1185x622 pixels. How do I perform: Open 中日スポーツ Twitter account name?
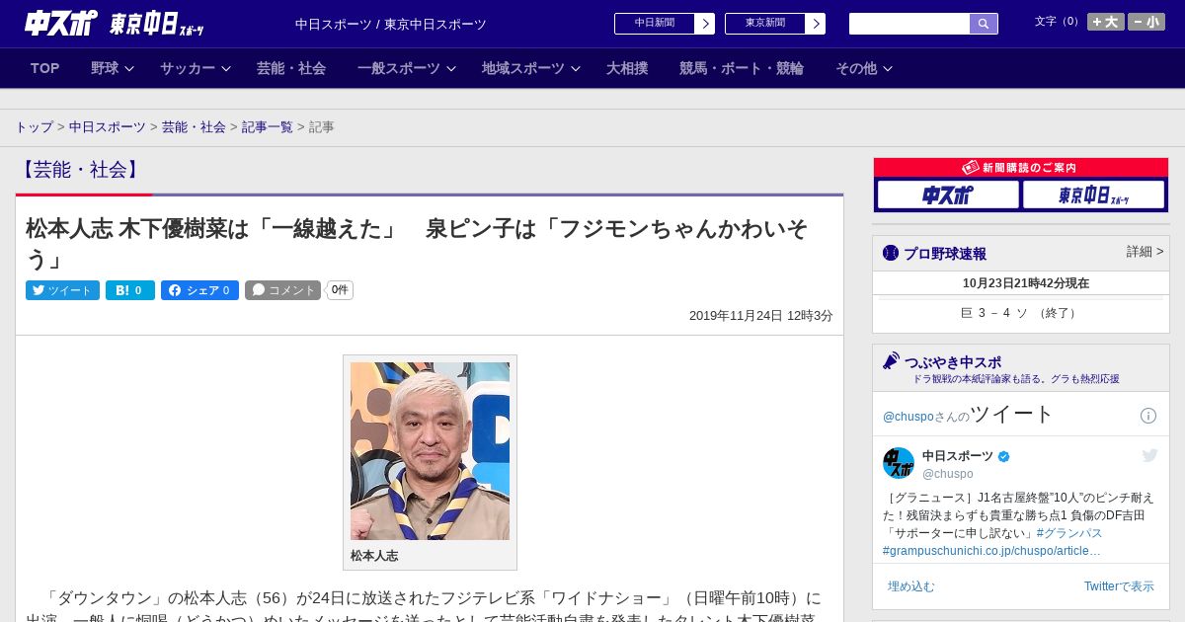[958, 456]
